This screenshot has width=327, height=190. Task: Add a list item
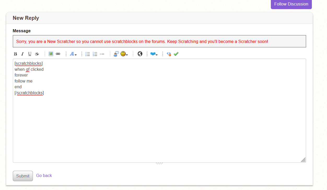(102, 54)
